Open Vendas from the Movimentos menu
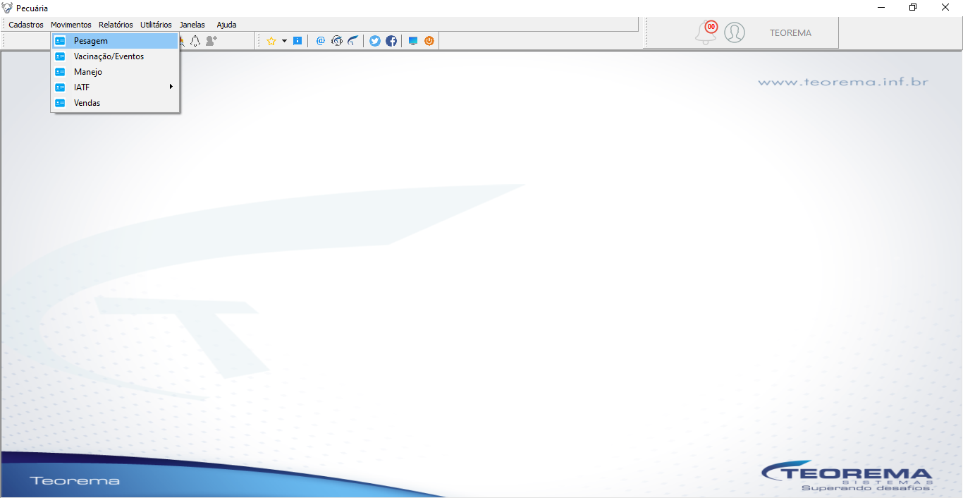Screen dimensions: 963x498 coord(115,103)
